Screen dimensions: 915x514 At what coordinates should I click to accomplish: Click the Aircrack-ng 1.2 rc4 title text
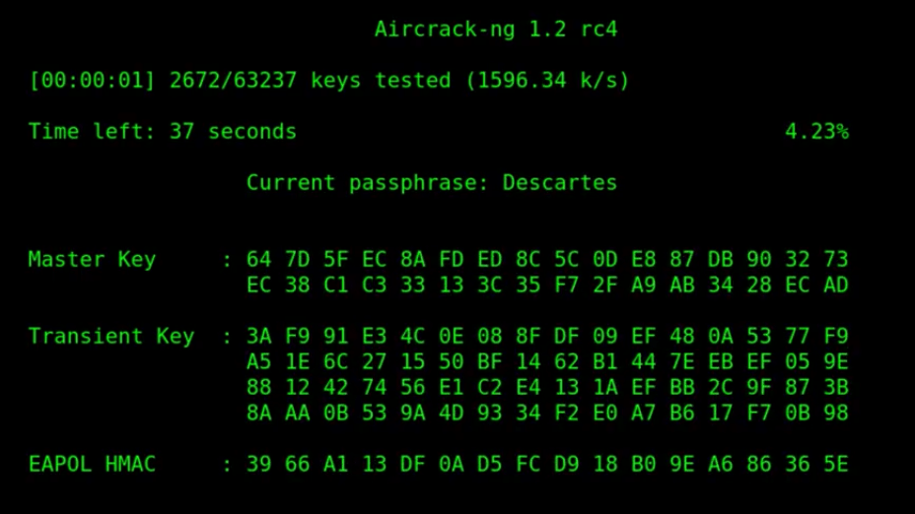pos(495,30)
